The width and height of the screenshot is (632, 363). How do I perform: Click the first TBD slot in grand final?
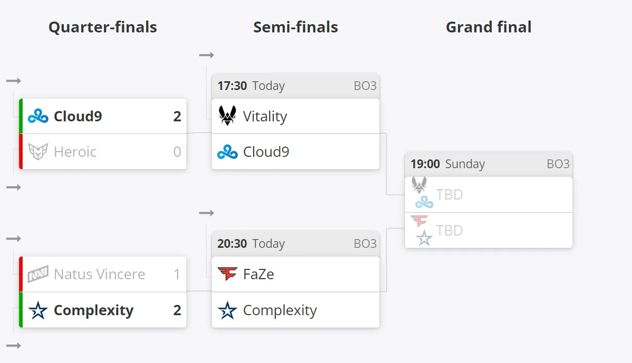pyautogui.click(x=488, y=195)
